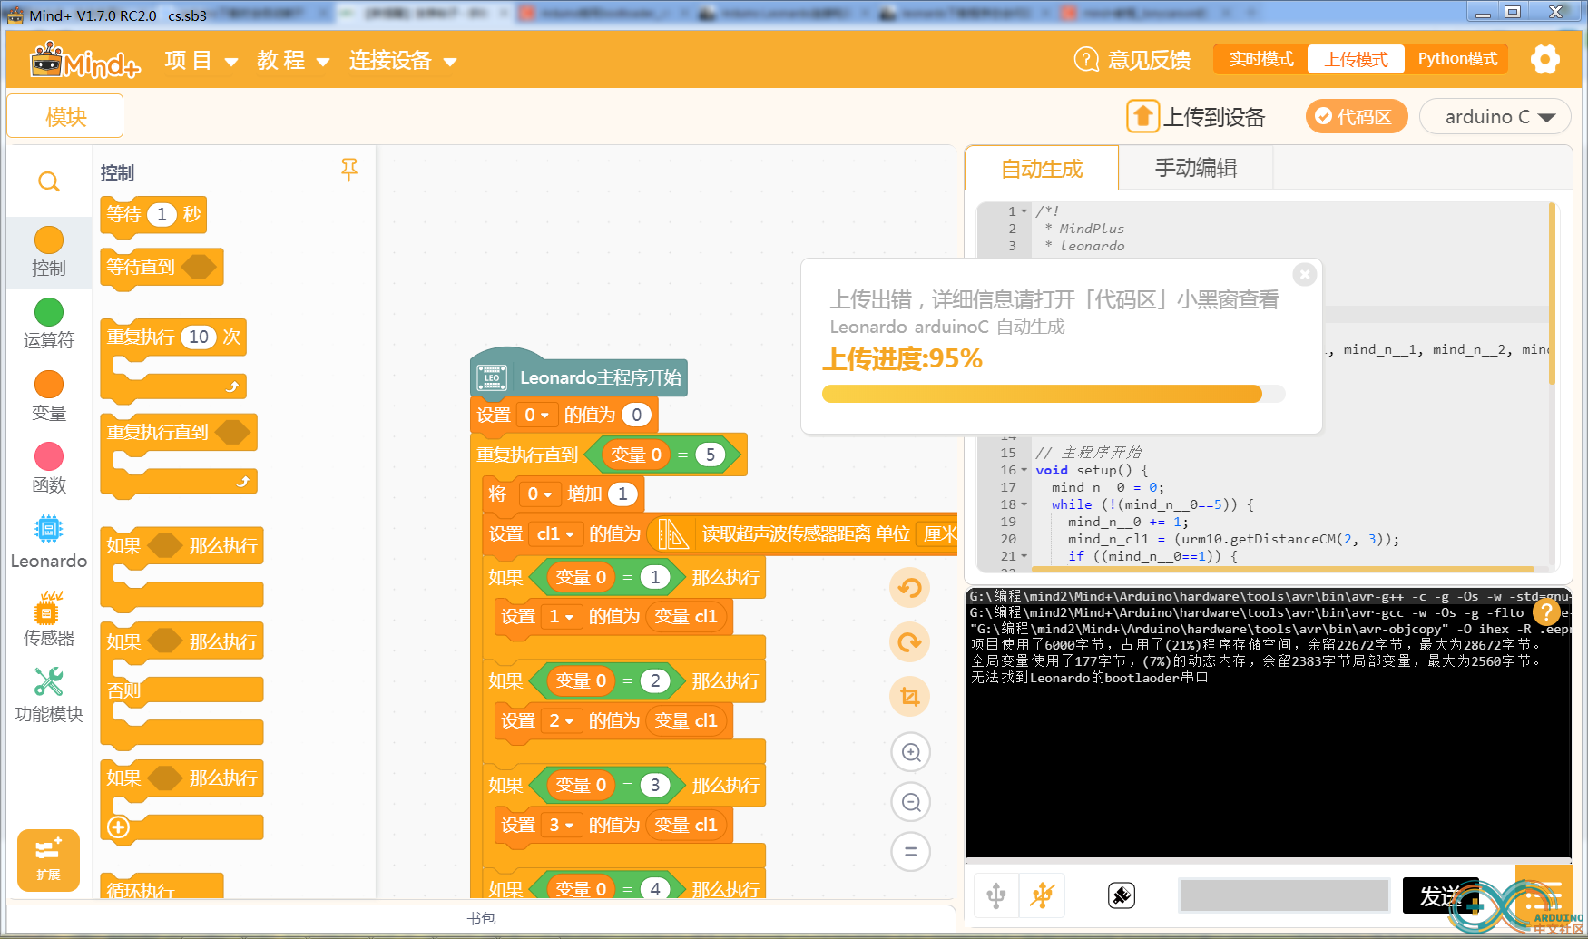Viewport: 1588px width, 939px height.
Task: Click the serial message input field
Action: 1284,895
